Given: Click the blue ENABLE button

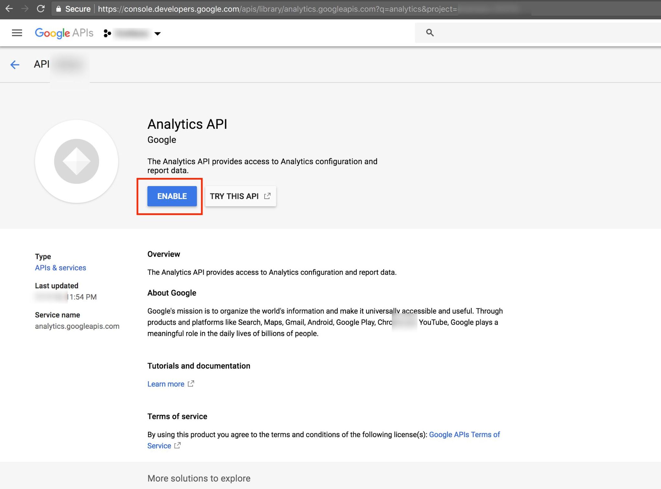Looking at the screenshot, I should (172, 196).
